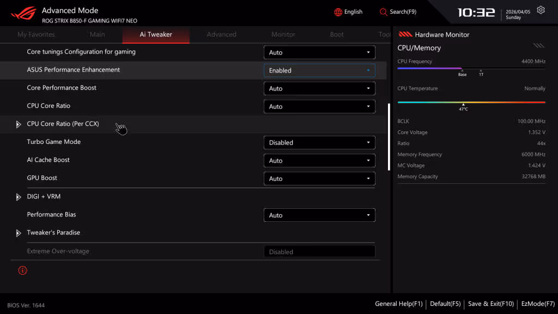The image size is (558, 314).
Task: Click Save & Exit(F10)
Action: (x=490, y=304)
